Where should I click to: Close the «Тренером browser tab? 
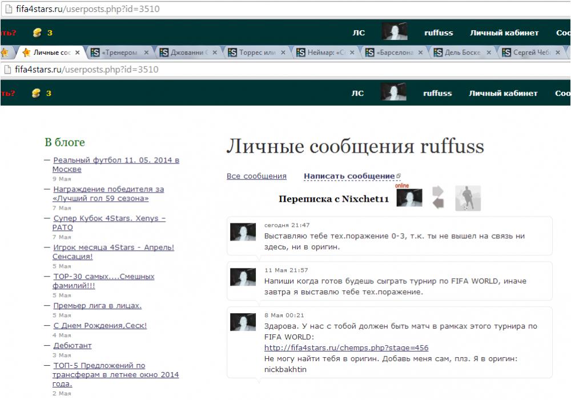146,53
